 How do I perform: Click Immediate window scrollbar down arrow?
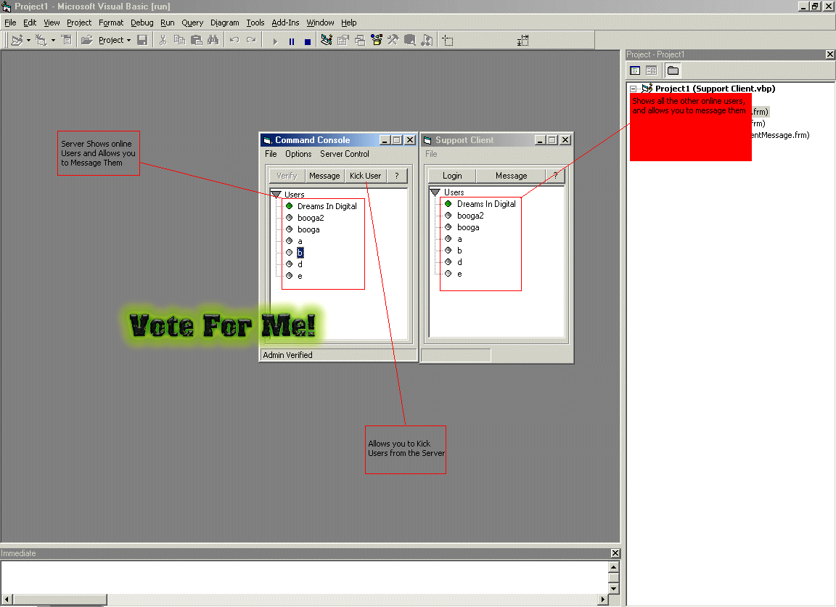pyautogui.click(x=614, y=588)
